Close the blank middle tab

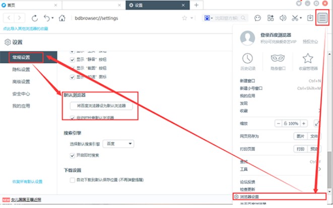click(119, 6)
